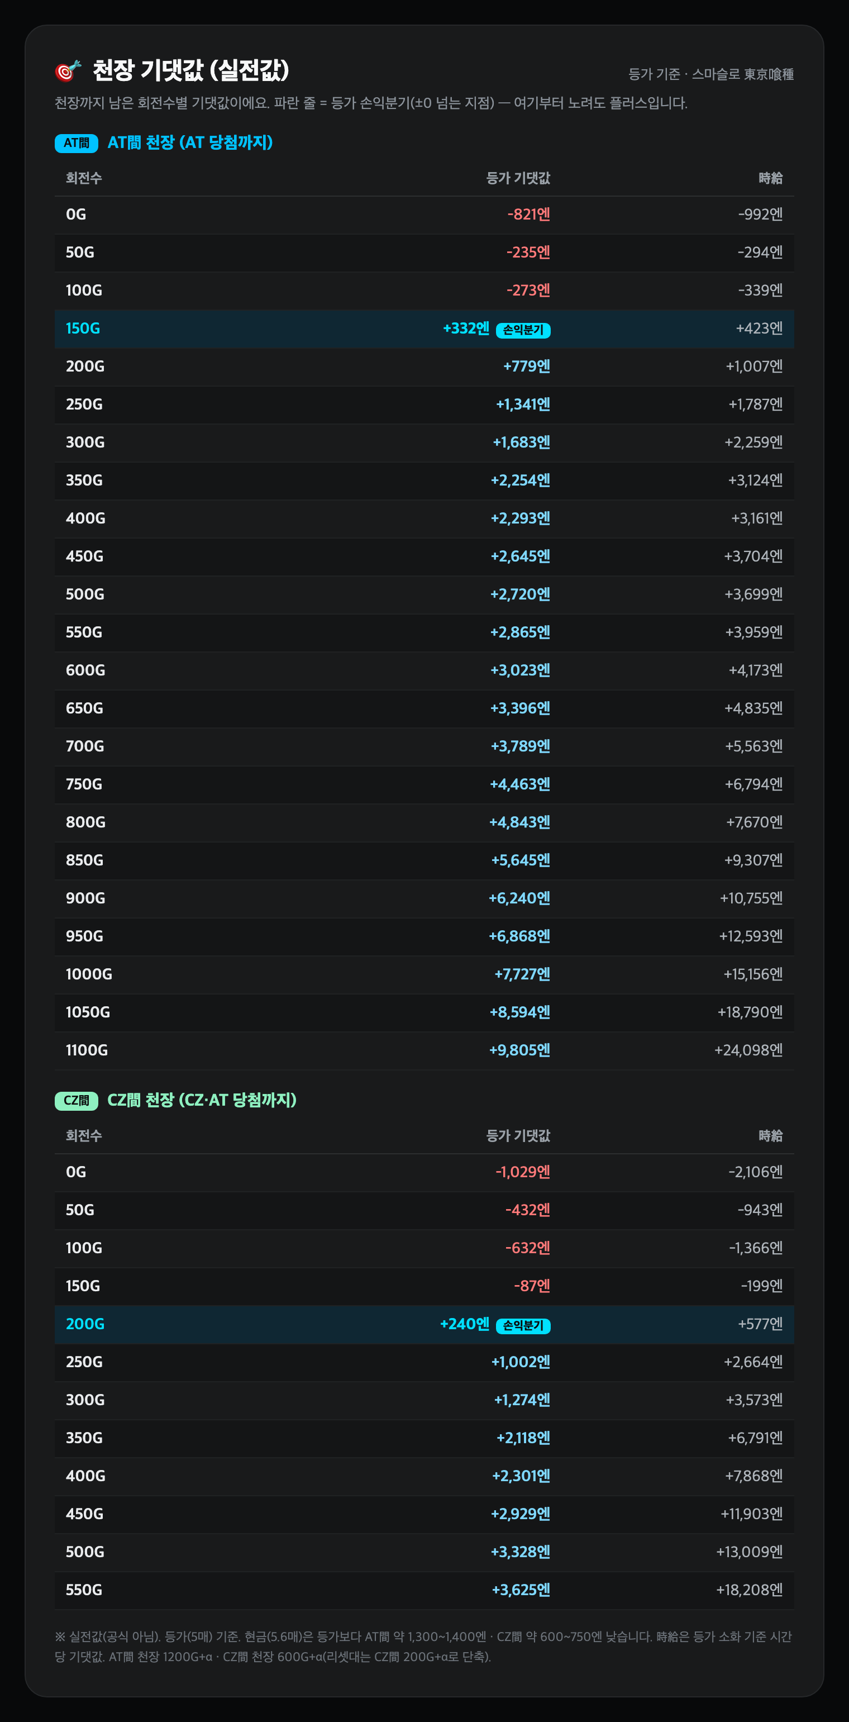The width and height of the screenshot is (849, 1722).
Task: Click the dart target icon beside the title
Action: [68, 70]
